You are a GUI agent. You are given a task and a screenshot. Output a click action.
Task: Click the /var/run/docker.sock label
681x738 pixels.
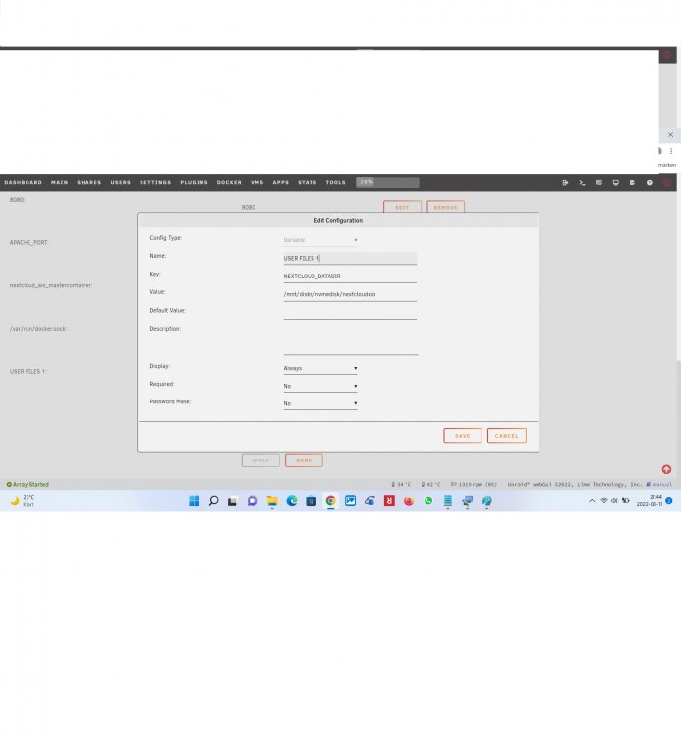[38, 329]
